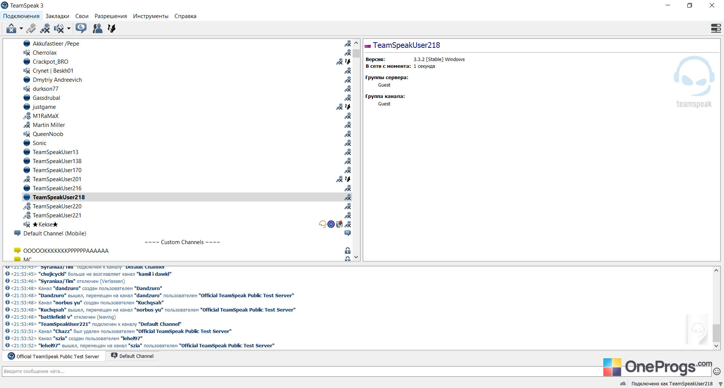Click the channel tree scroll-up arrow
Screen dimensions: 724x388
[356, 43]
